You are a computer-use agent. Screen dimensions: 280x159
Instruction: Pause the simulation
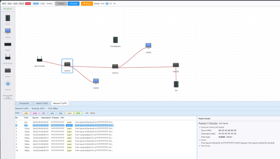pos(87,4)
